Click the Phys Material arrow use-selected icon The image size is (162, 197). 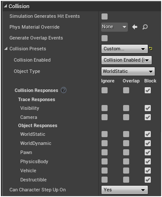coord(135,27)
